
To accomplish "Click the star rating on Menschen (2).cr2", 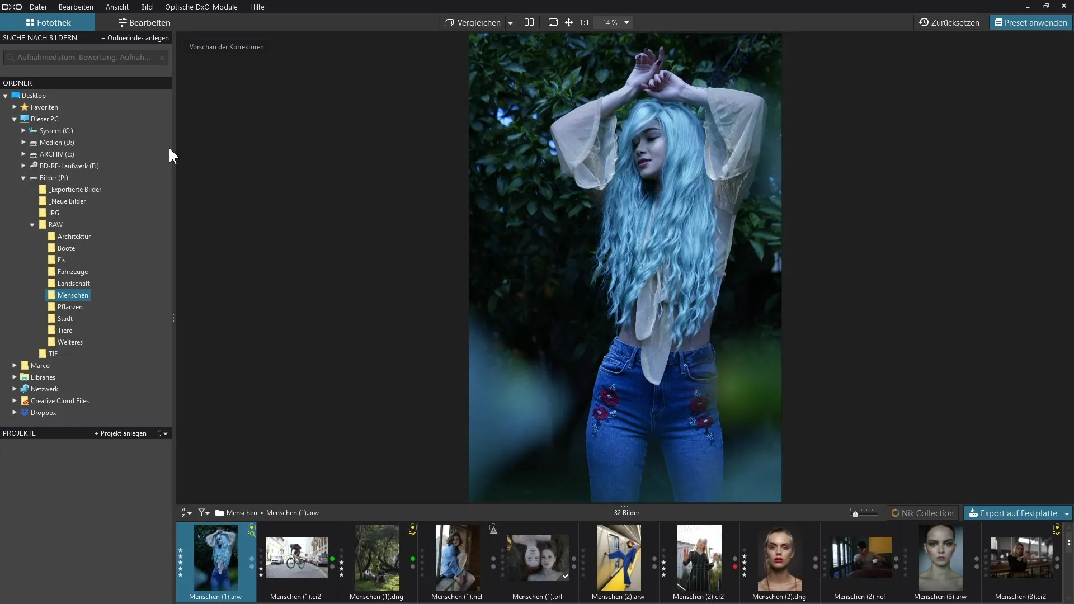I will pyautogui.click(x=663, y=563).
